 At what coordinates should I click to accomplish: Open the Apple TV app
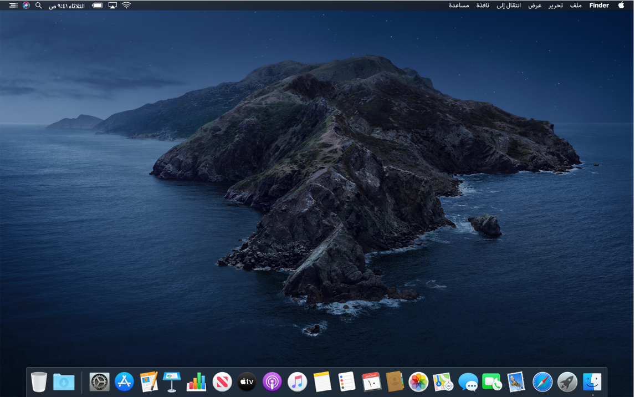tap(247, 381)
